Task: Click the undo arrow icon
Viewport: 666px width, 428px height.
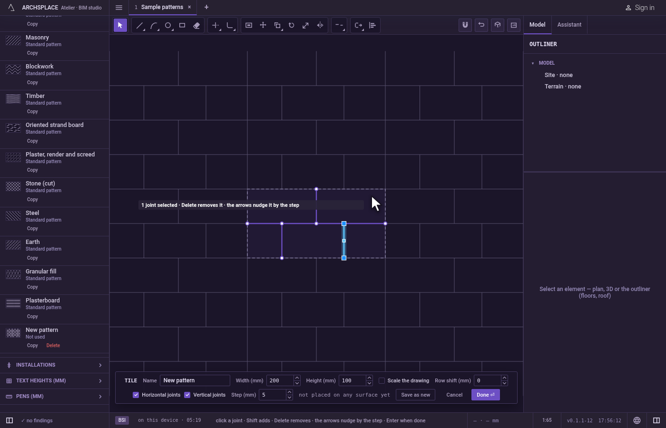Action: (x=481, y=25)
